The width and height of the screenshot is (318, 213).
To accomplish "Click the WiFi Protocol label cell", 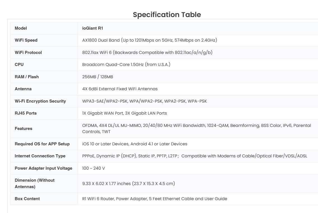I will 28,53.
